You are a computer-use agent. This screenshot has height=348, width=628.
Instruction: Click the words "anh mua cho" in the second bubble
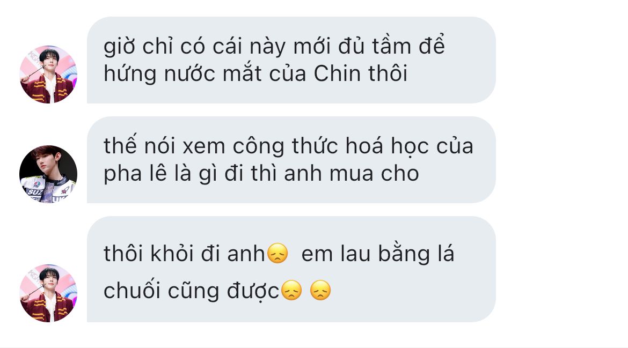point(352,174)
